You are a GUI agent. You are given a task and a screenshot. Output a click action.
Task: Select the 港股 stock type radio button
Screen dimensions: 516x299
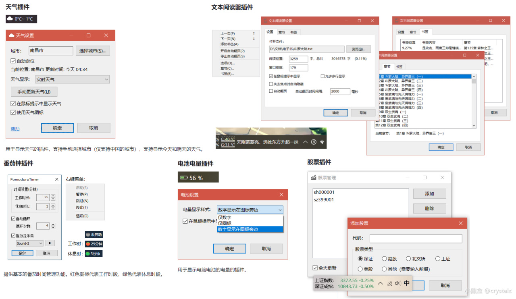click(384, 259)
